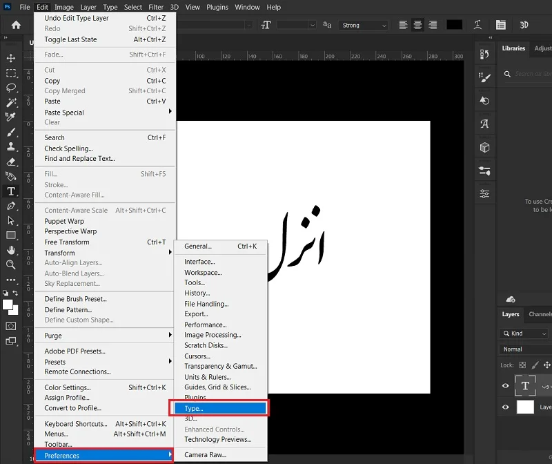This screenshot has height=464, width=552.
Task: Click the background color swatch
Action: 14,311
